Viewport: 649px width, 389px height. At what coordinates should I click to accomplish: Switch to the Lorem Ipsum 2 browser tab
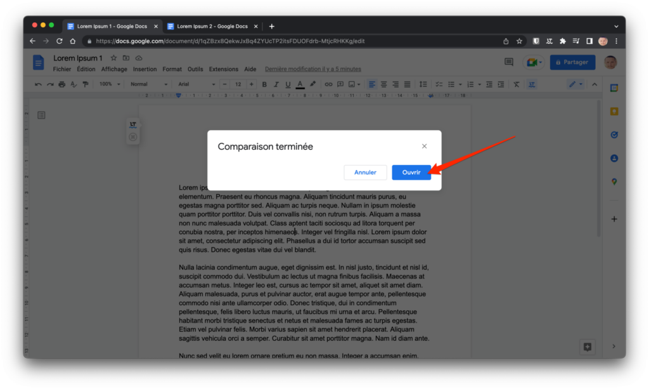[x=212, y=26]
